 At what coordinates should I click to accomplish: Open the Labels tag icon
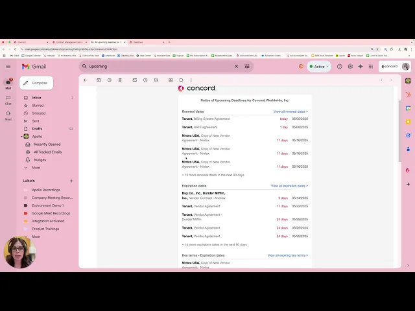tap(182, 80)
